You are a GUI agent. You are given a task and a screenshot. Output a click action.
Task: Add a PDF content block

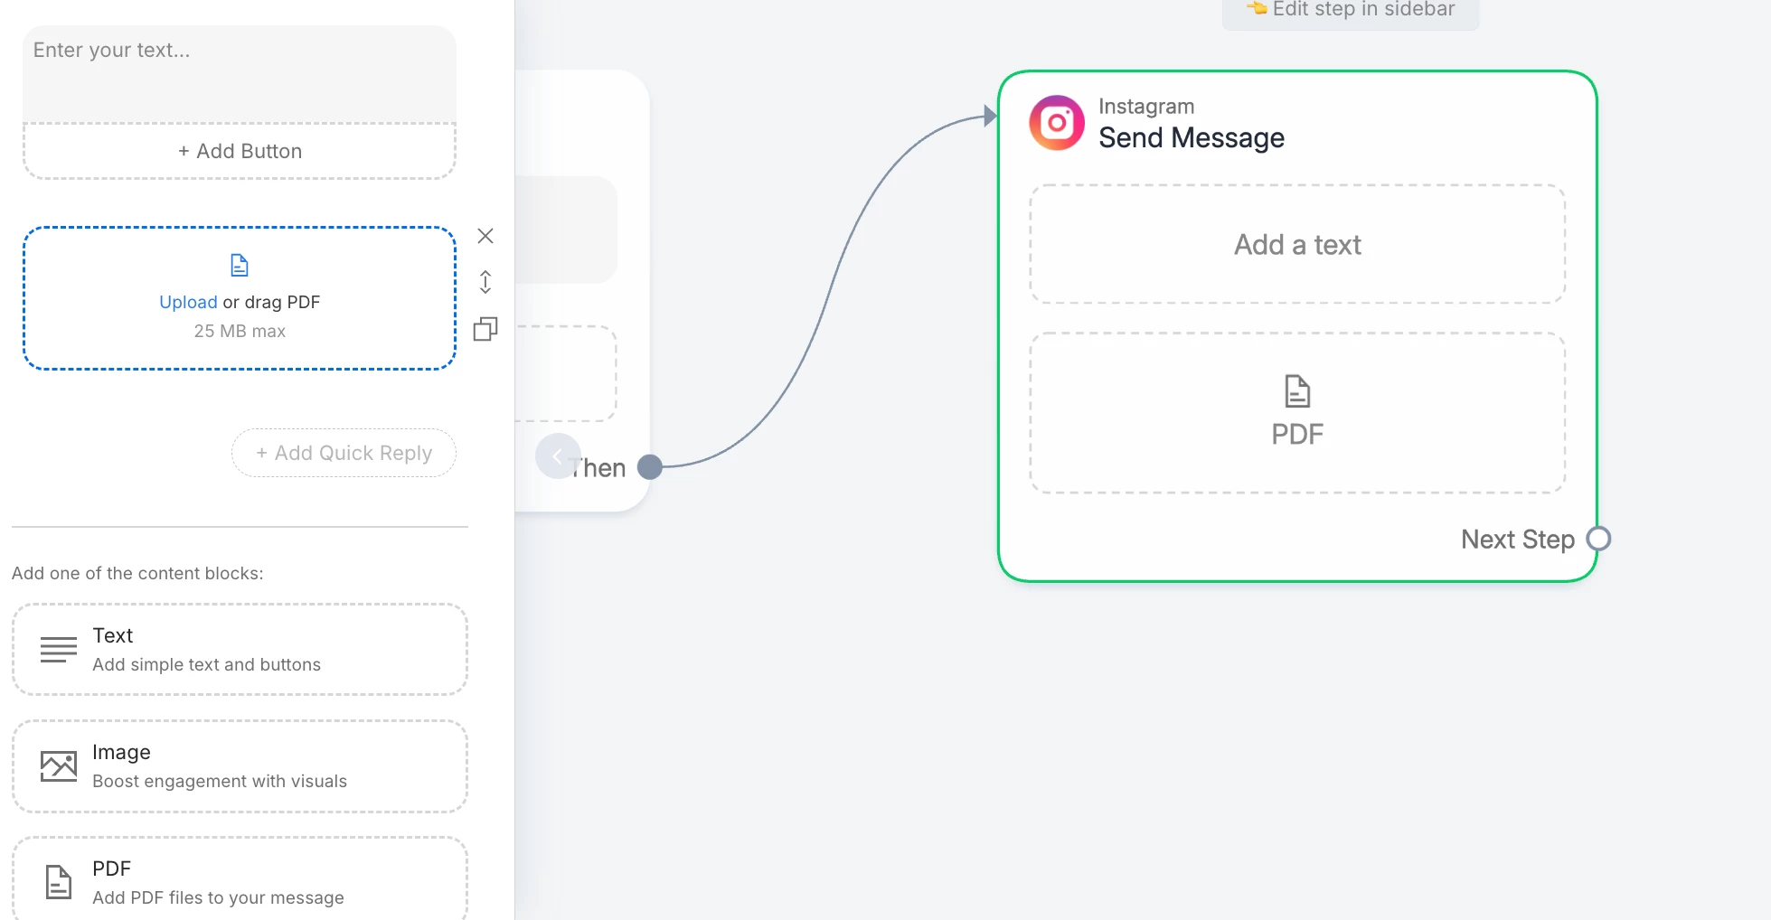[x=240, y=882]
